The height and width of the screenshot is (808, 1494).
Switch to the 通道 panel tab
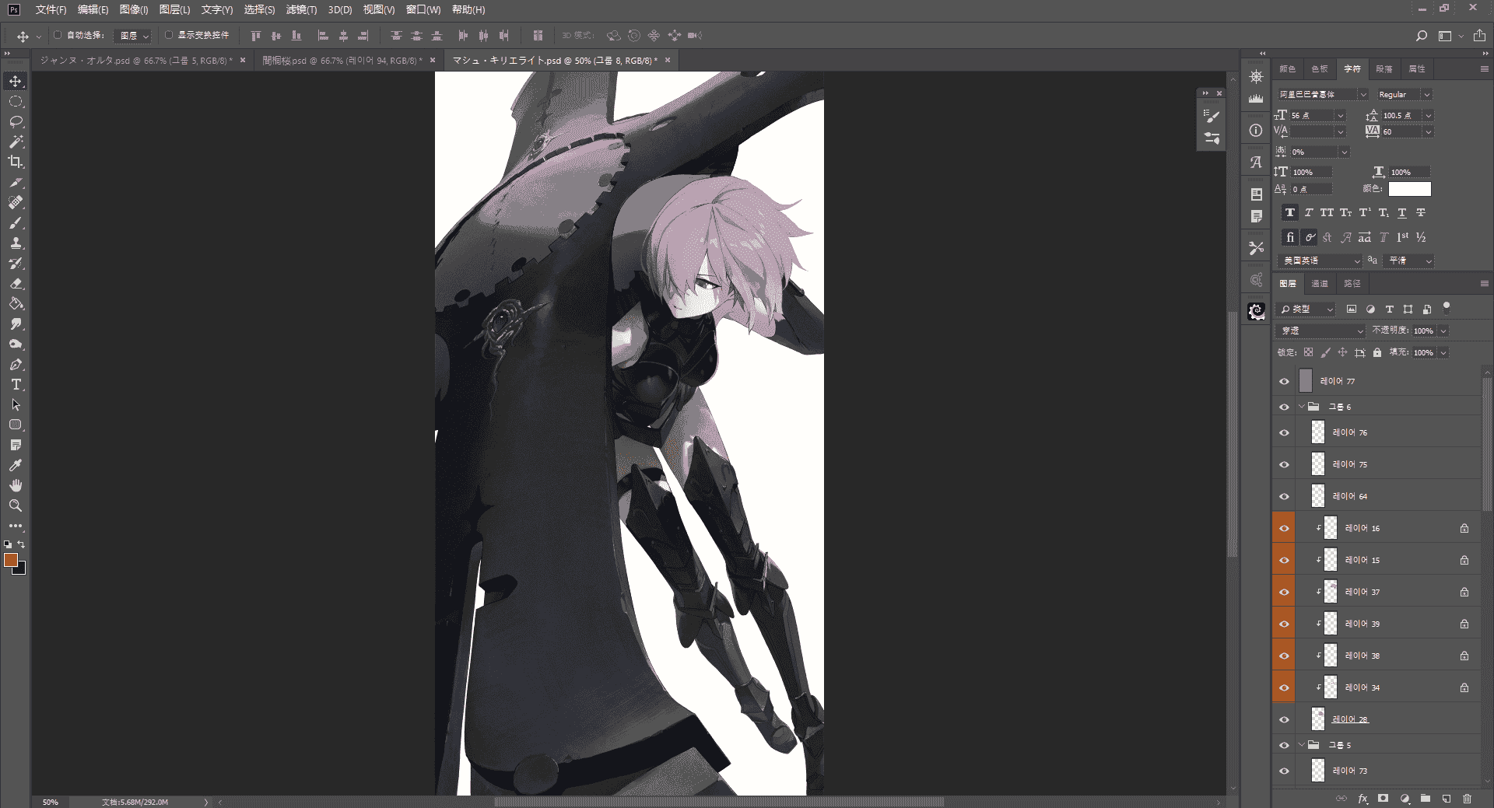1320,283
